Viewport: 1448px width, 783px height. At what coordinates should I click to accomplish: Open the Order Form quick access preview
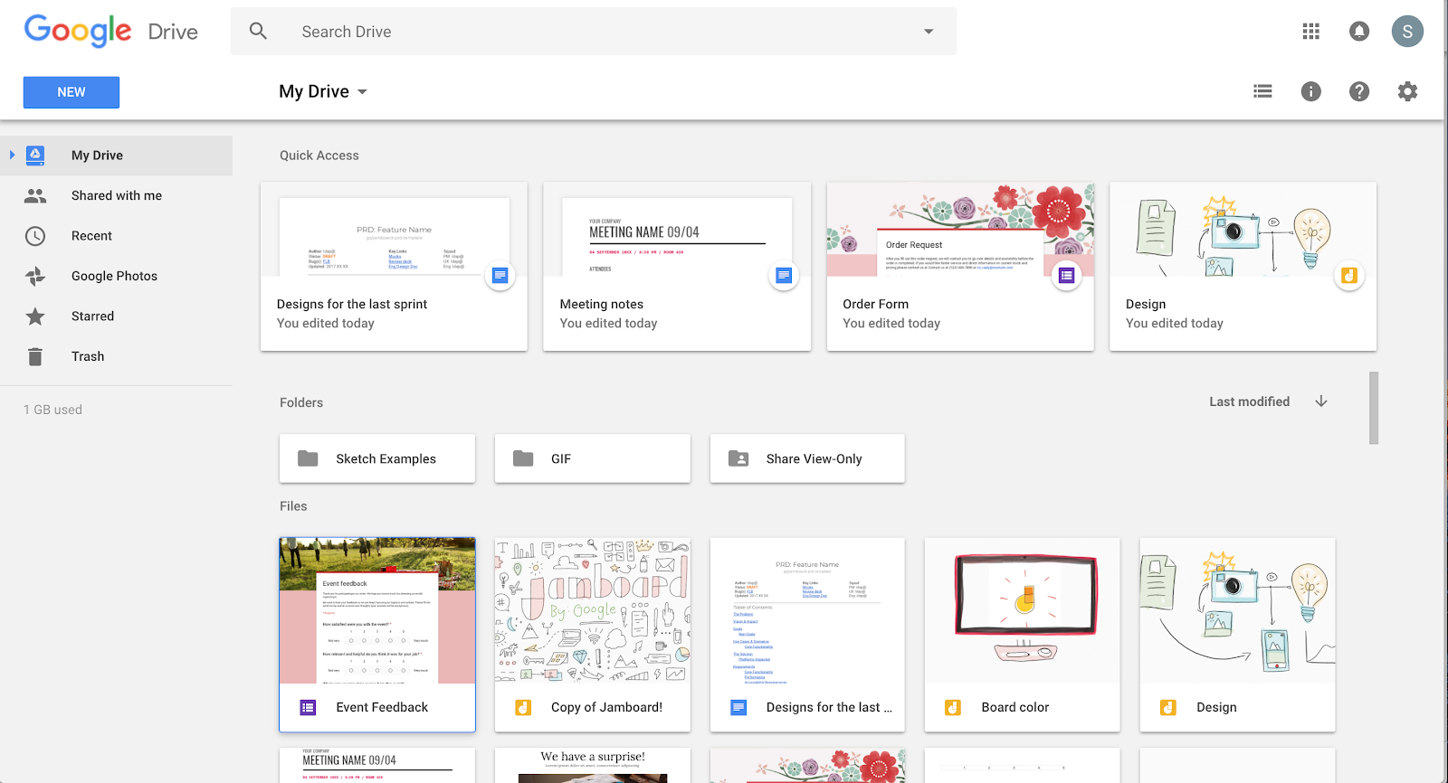[960, 230]
